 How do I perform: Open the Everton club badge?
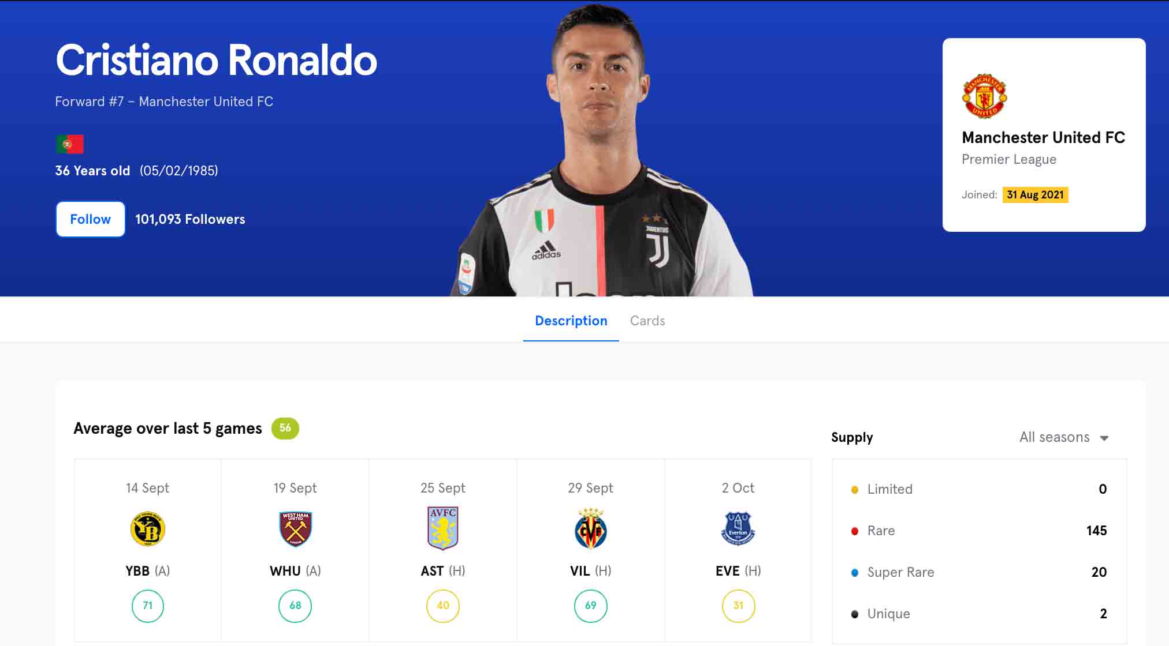[x=738, y=528]
